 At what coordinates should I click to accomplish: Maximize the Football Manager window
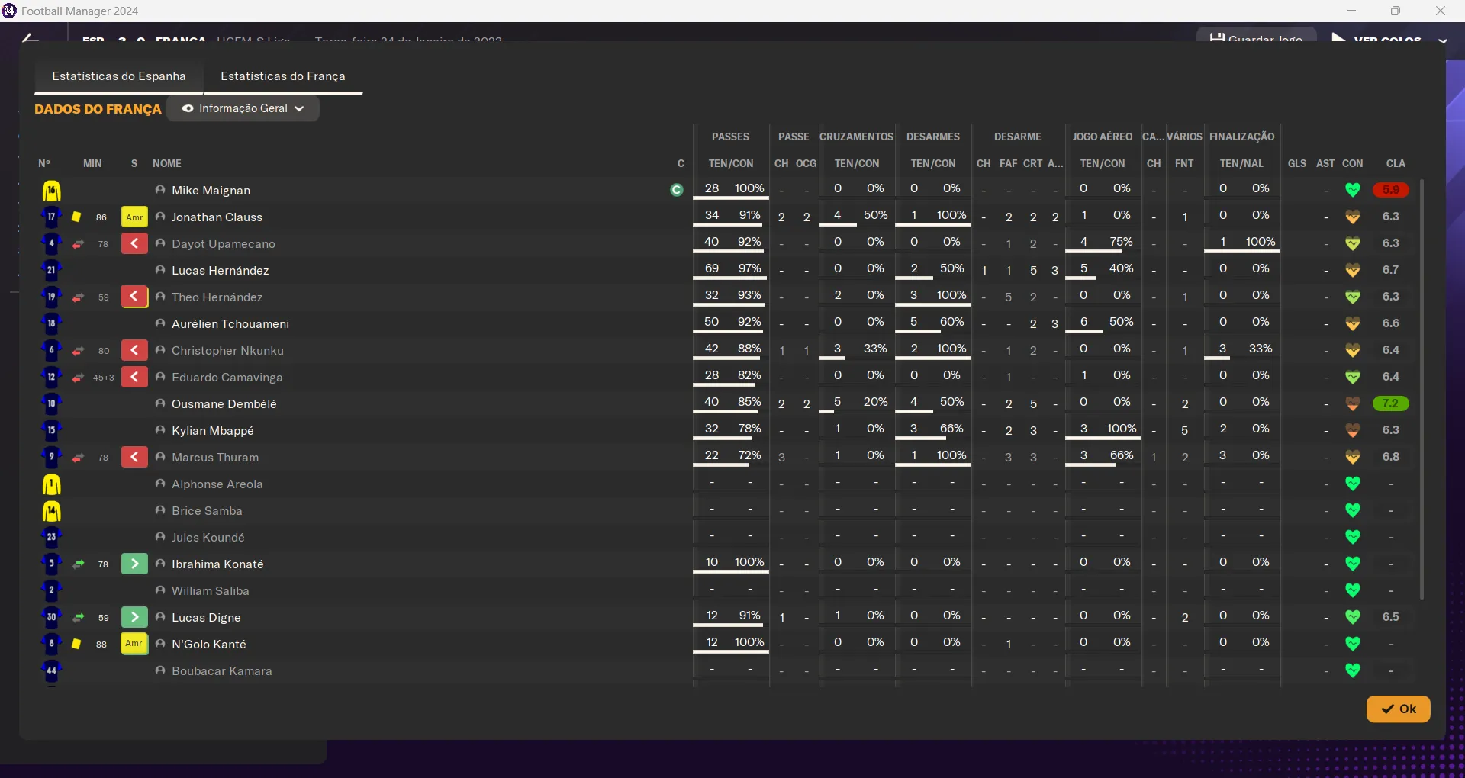click(x=1395, y=11)
